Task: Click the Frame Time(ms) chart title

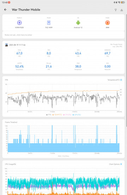Action: [x=11, y=122]
